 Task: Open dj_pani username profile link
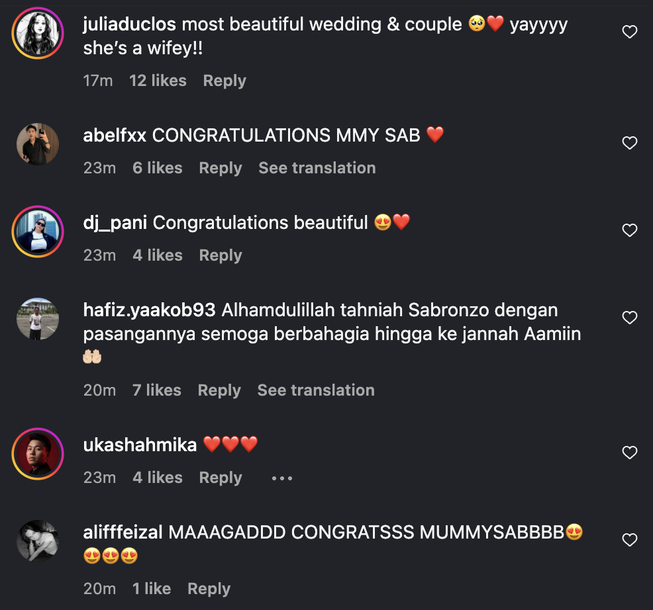tap(115, 222)
